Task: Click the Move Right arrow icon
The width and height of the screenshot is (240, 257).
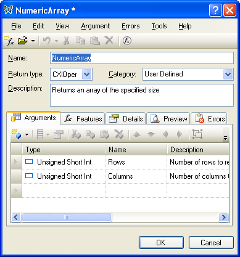Action: (x=180, y=134)
